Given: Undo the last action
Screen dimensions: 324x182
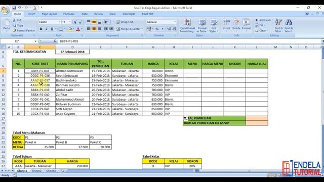Looking at the screenshot, I should coord(19,8).
